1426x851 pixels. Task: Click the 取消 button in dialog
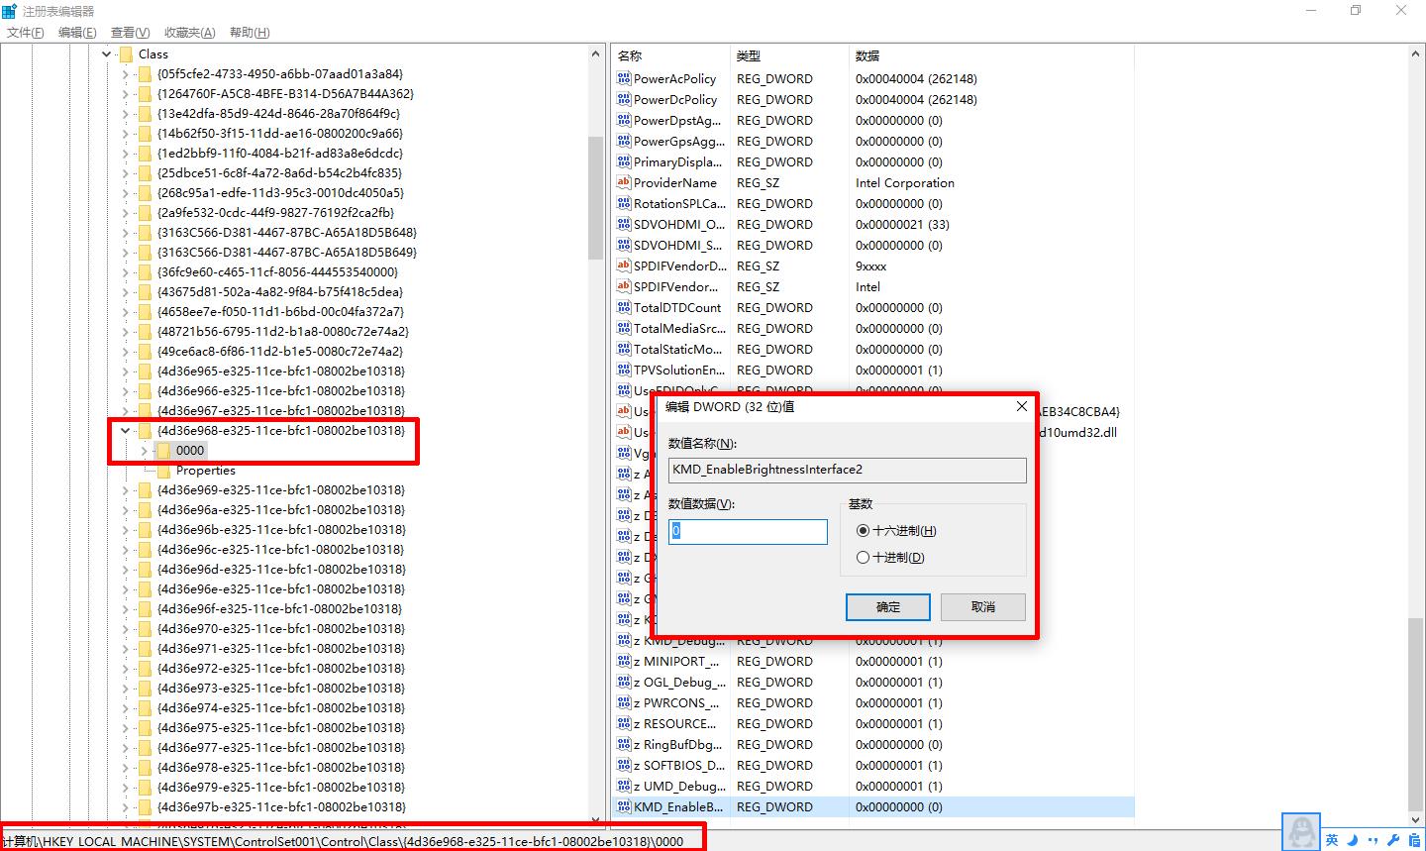click(982, 607)
